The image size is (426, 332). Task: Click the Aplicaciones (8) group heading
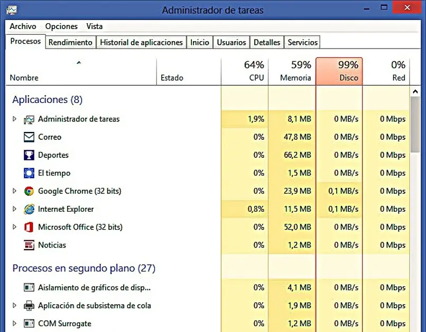(47, 100)
